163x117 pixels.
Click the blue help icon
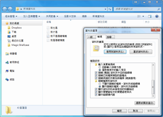[x=157, y=16]
